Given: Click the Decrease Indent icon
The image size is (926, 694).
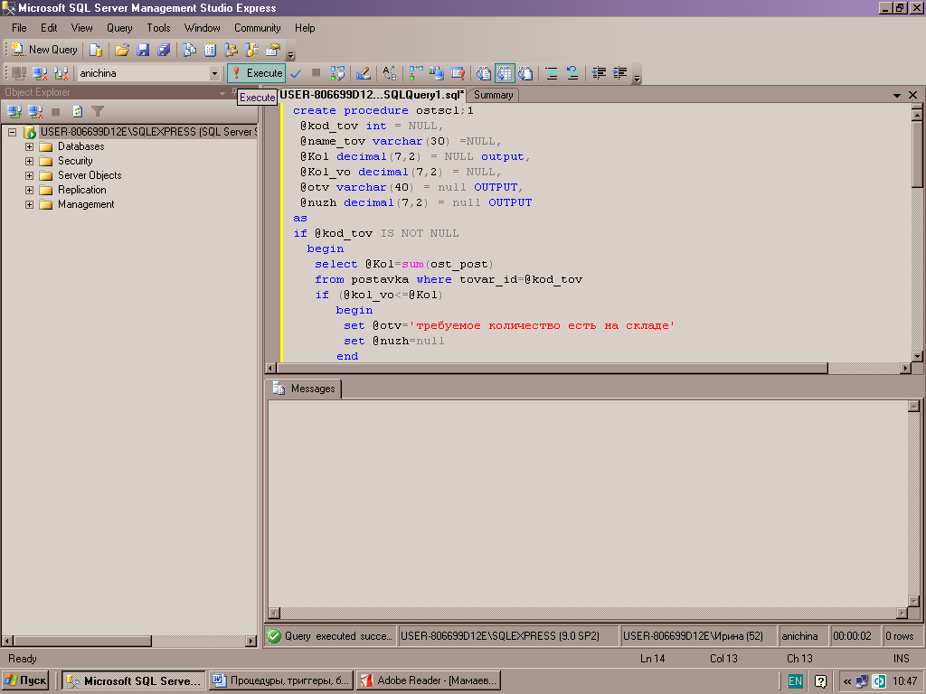Looking at the screenshot, I should [599, 73].
